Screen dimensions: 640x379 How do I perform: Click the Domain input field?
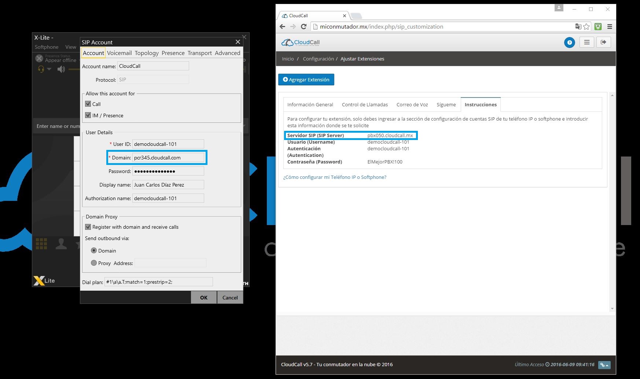click(x=168, y=158)
